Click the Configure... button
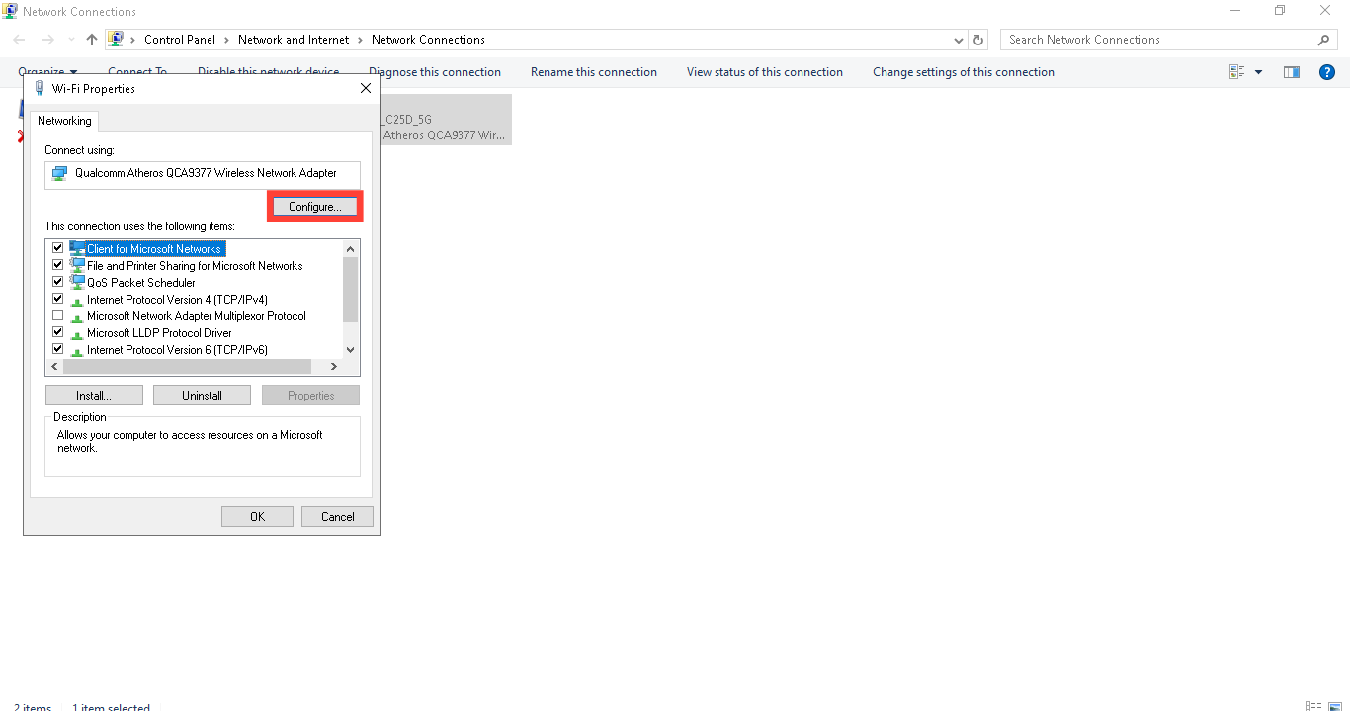 (x=315, y=207)
